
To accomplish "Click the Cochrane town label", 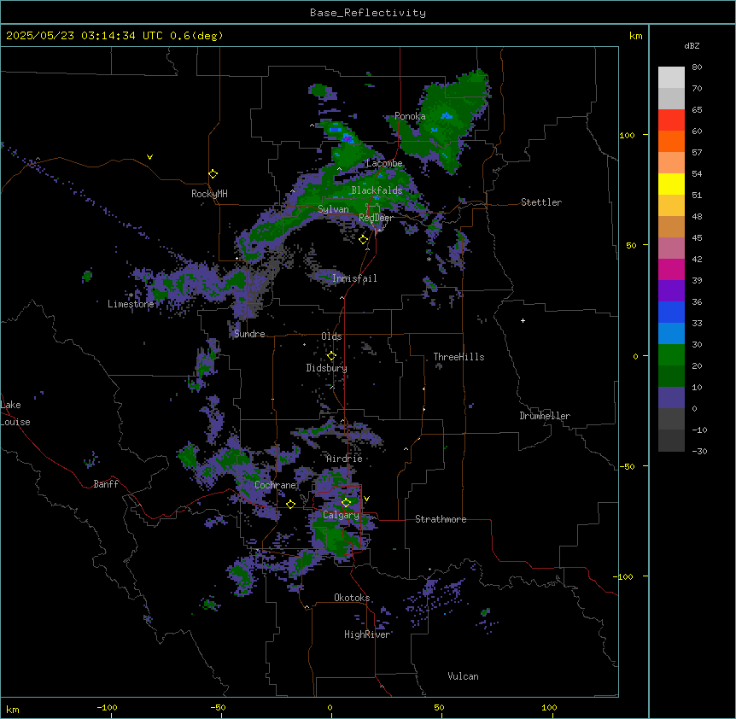I will [x=275, y=485].
